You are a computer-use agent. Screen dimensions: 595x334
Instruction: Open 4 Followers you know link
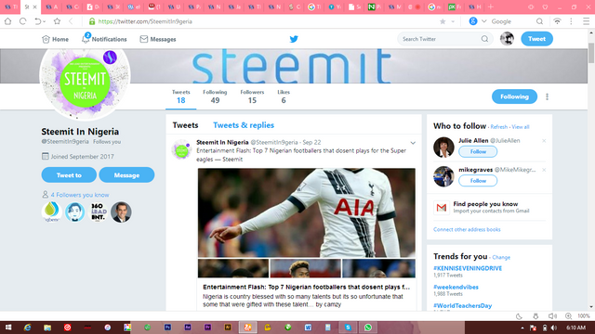tap(80, 195)
